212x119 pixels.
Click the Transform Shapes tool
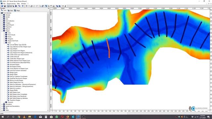pos(15,100)
